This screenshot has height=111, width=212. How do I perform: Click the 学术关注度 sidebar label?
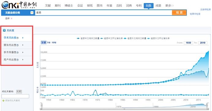[x=10, y=38]
